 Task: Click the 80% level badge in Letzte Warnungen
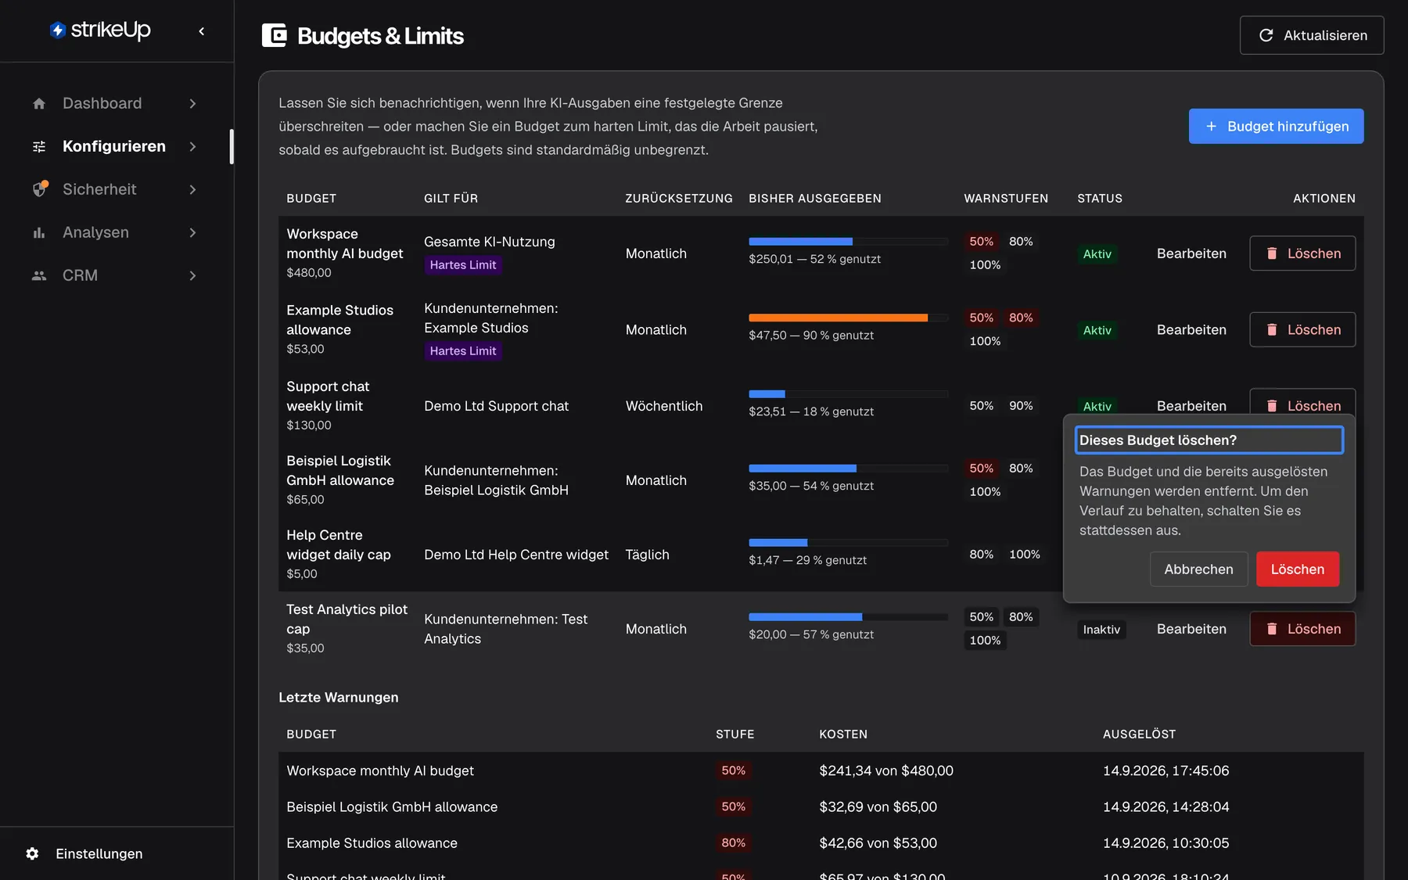pos(733,842)
